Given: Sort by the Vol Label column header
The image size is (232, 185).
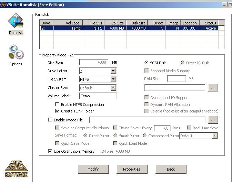Looking at the screenshot, I should (x=68, y=23).
